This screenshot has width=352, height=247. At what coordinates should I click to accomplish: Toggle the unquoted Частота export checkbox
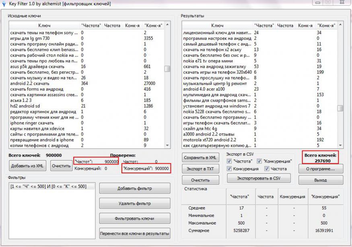coord(267,169)
